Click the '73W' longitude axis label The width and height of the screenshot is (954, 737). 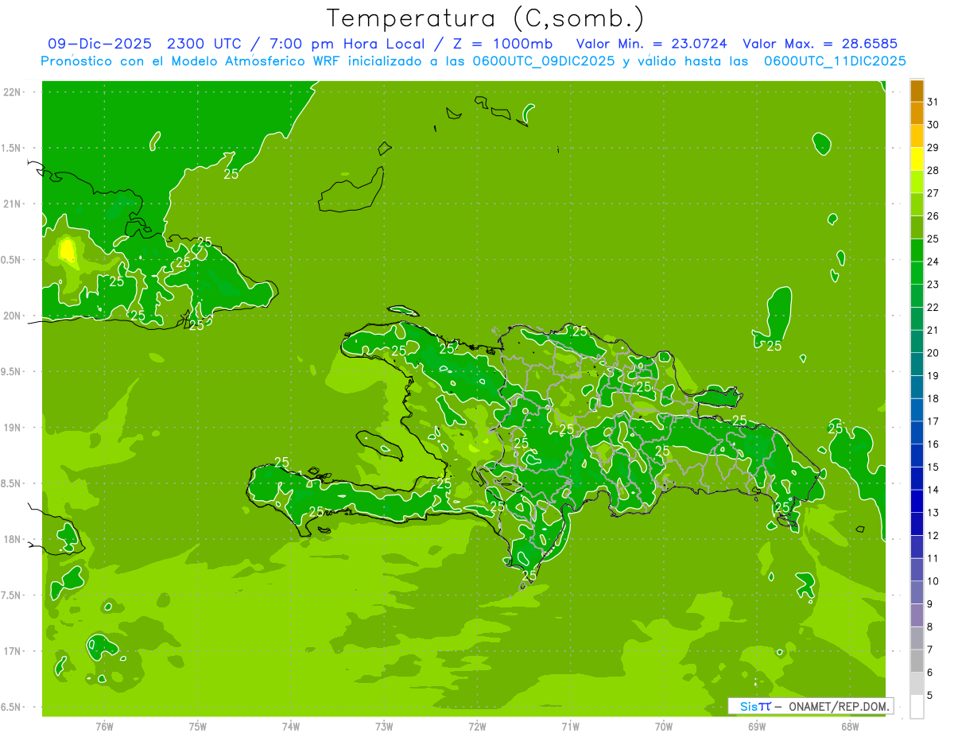(384, 726)
